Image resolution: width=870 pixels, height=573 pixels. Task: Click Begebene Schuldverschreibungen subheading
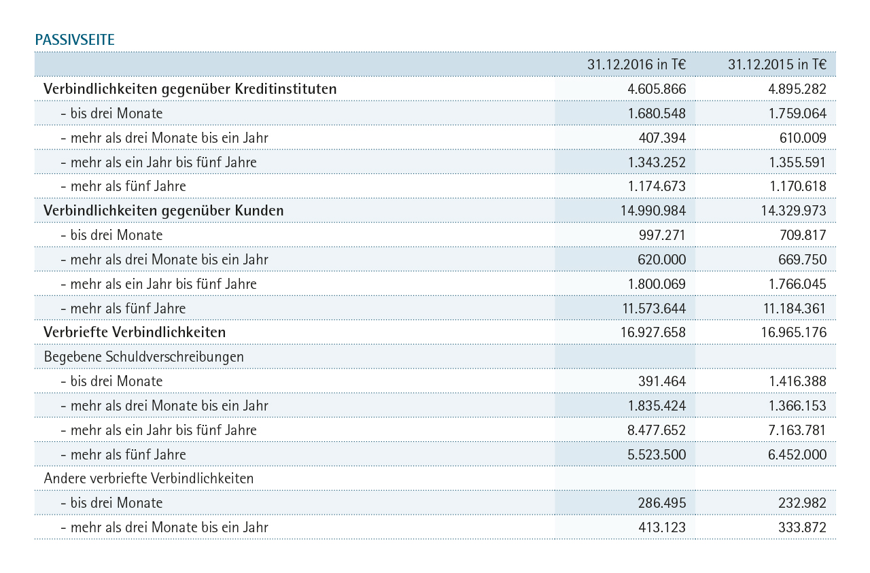click(x=144, y=357)
